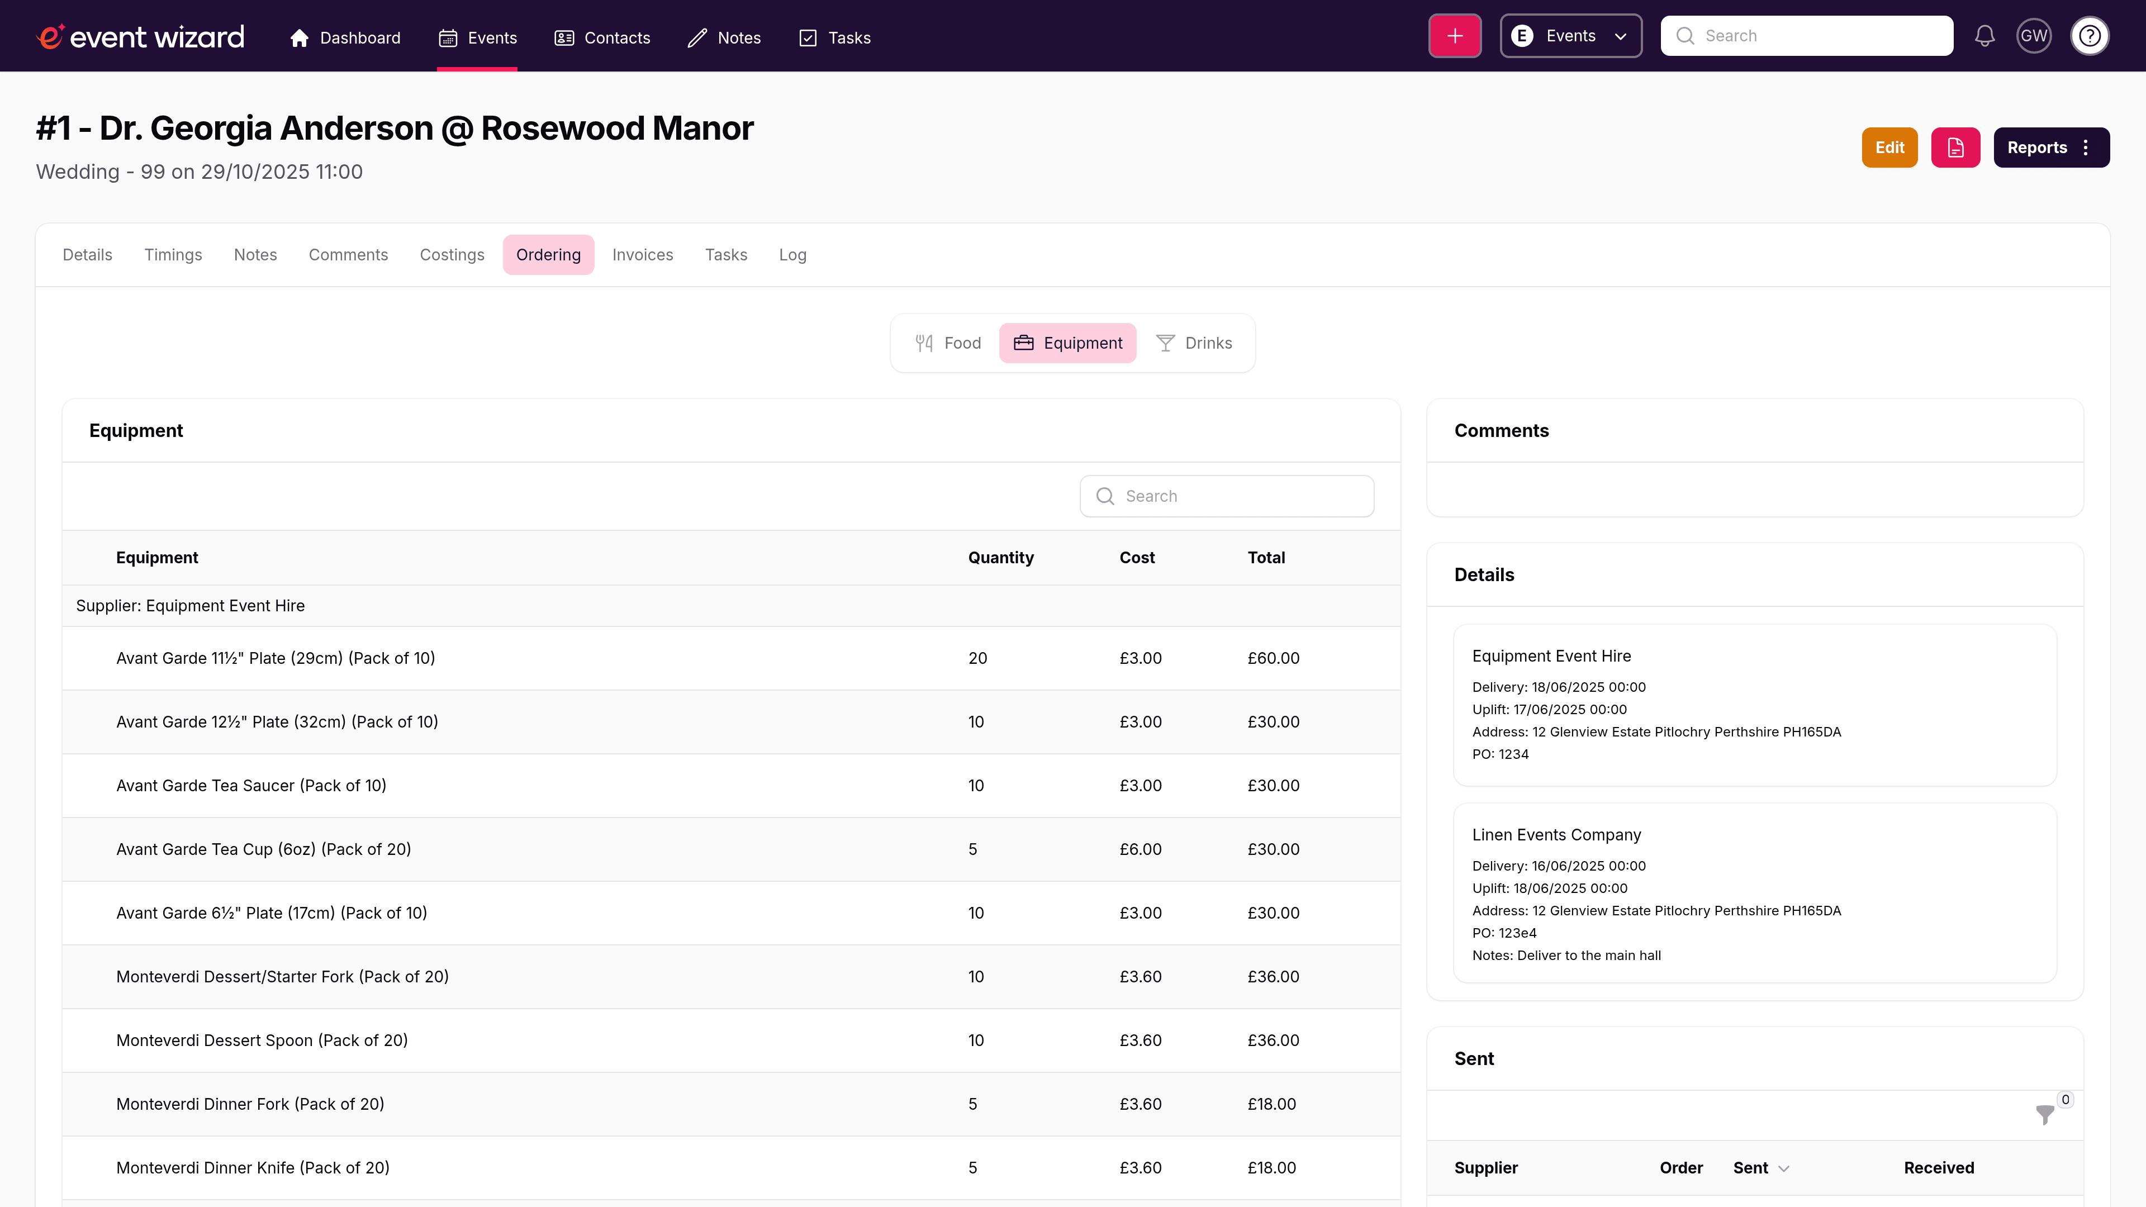
Task: Open Contacts using the address card icon
Action: (x=564, y=37)
